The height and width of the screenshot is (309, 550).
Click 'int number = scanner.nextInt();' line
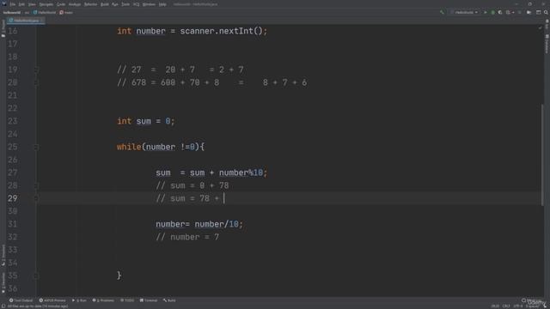click(192, 31)
